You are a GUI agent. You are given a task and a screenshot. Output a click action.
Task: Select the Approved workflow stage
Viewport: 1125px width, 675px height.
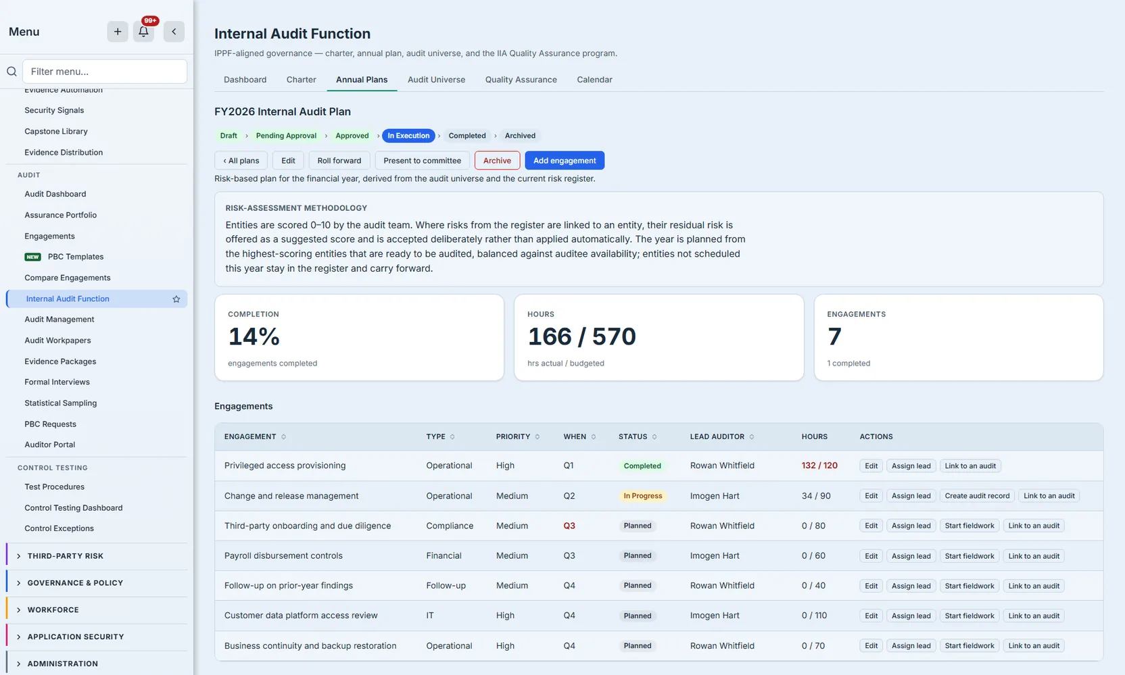click(352, 136)
